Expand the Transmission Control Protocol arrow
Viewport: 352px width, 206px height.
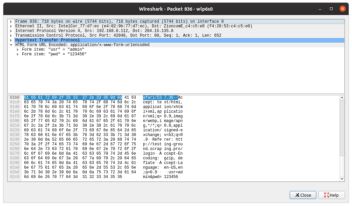coord(11,35)
